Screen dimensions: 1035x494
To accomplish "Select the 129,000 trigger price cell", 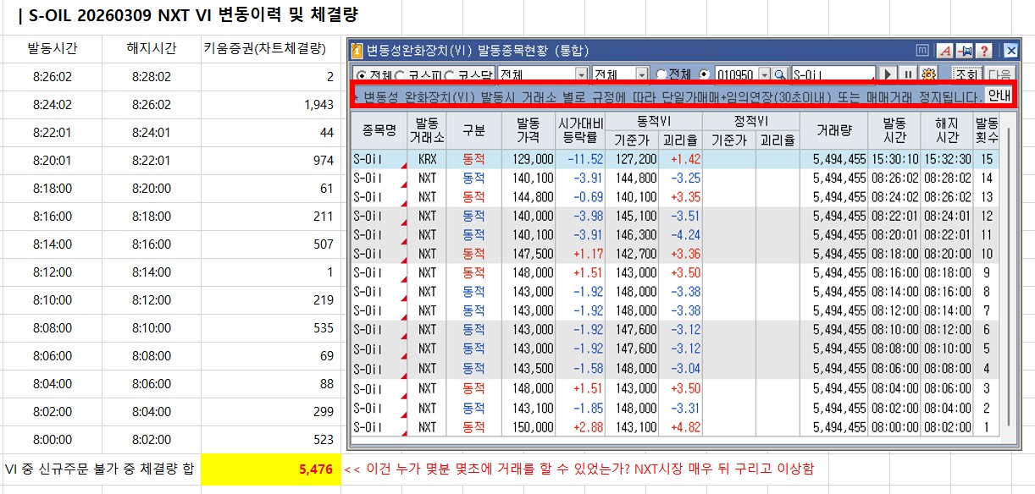I will tap(528, 159).
